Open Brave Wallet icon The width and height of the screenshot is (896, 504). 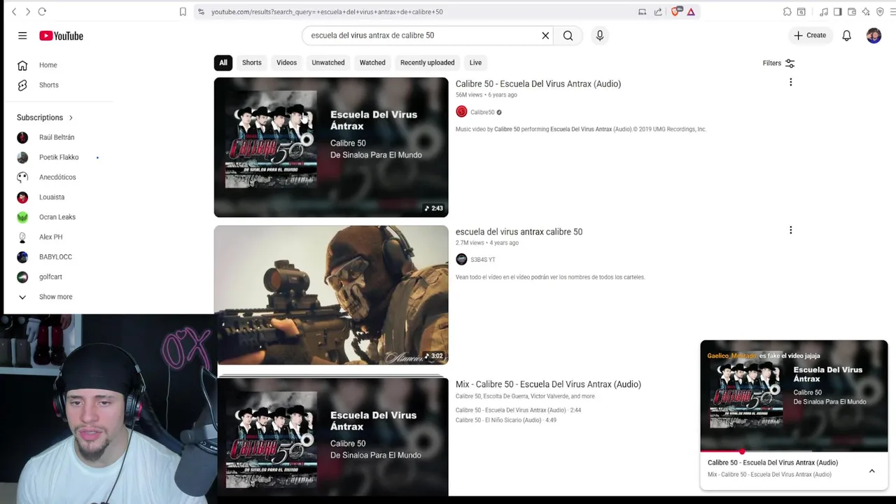click(x=852, y=12)
